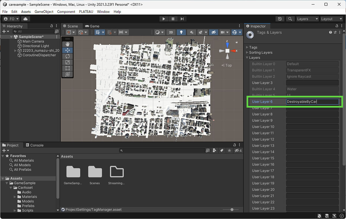Click the asset icon size slider
Image resolution: width=346 pixels, height=219 pixels.
[232, 210]
